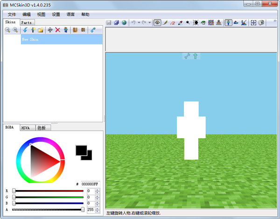Switch to the Parts tab
Screen dimensions: 280x219
tap(27, 22)
